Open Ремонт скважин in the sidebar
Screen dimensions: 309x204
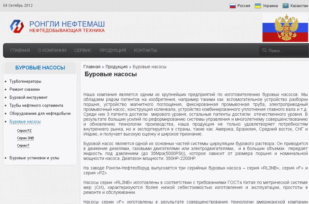point(25,90)
